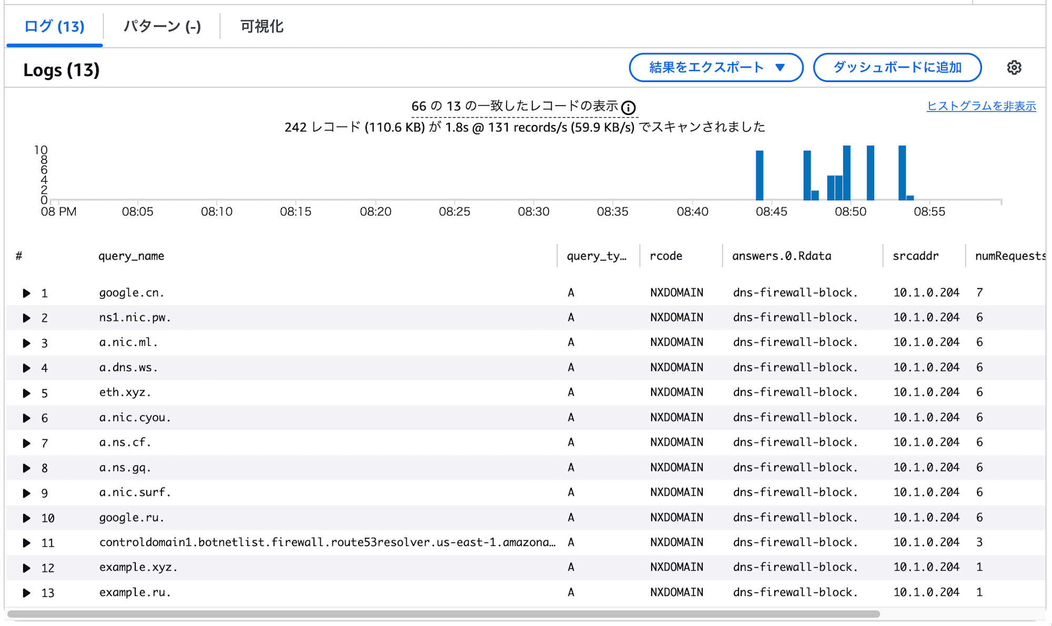Select the a.nic.cyou. query name cell
1052x626 pixels.
pyautogui.click(x=135, y=417)
